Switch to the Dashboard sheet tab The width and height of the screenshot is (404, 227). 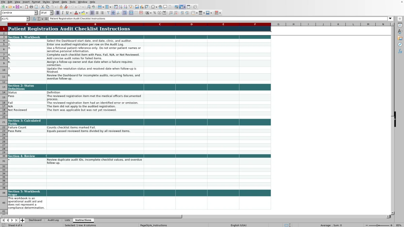coord(35,220)
